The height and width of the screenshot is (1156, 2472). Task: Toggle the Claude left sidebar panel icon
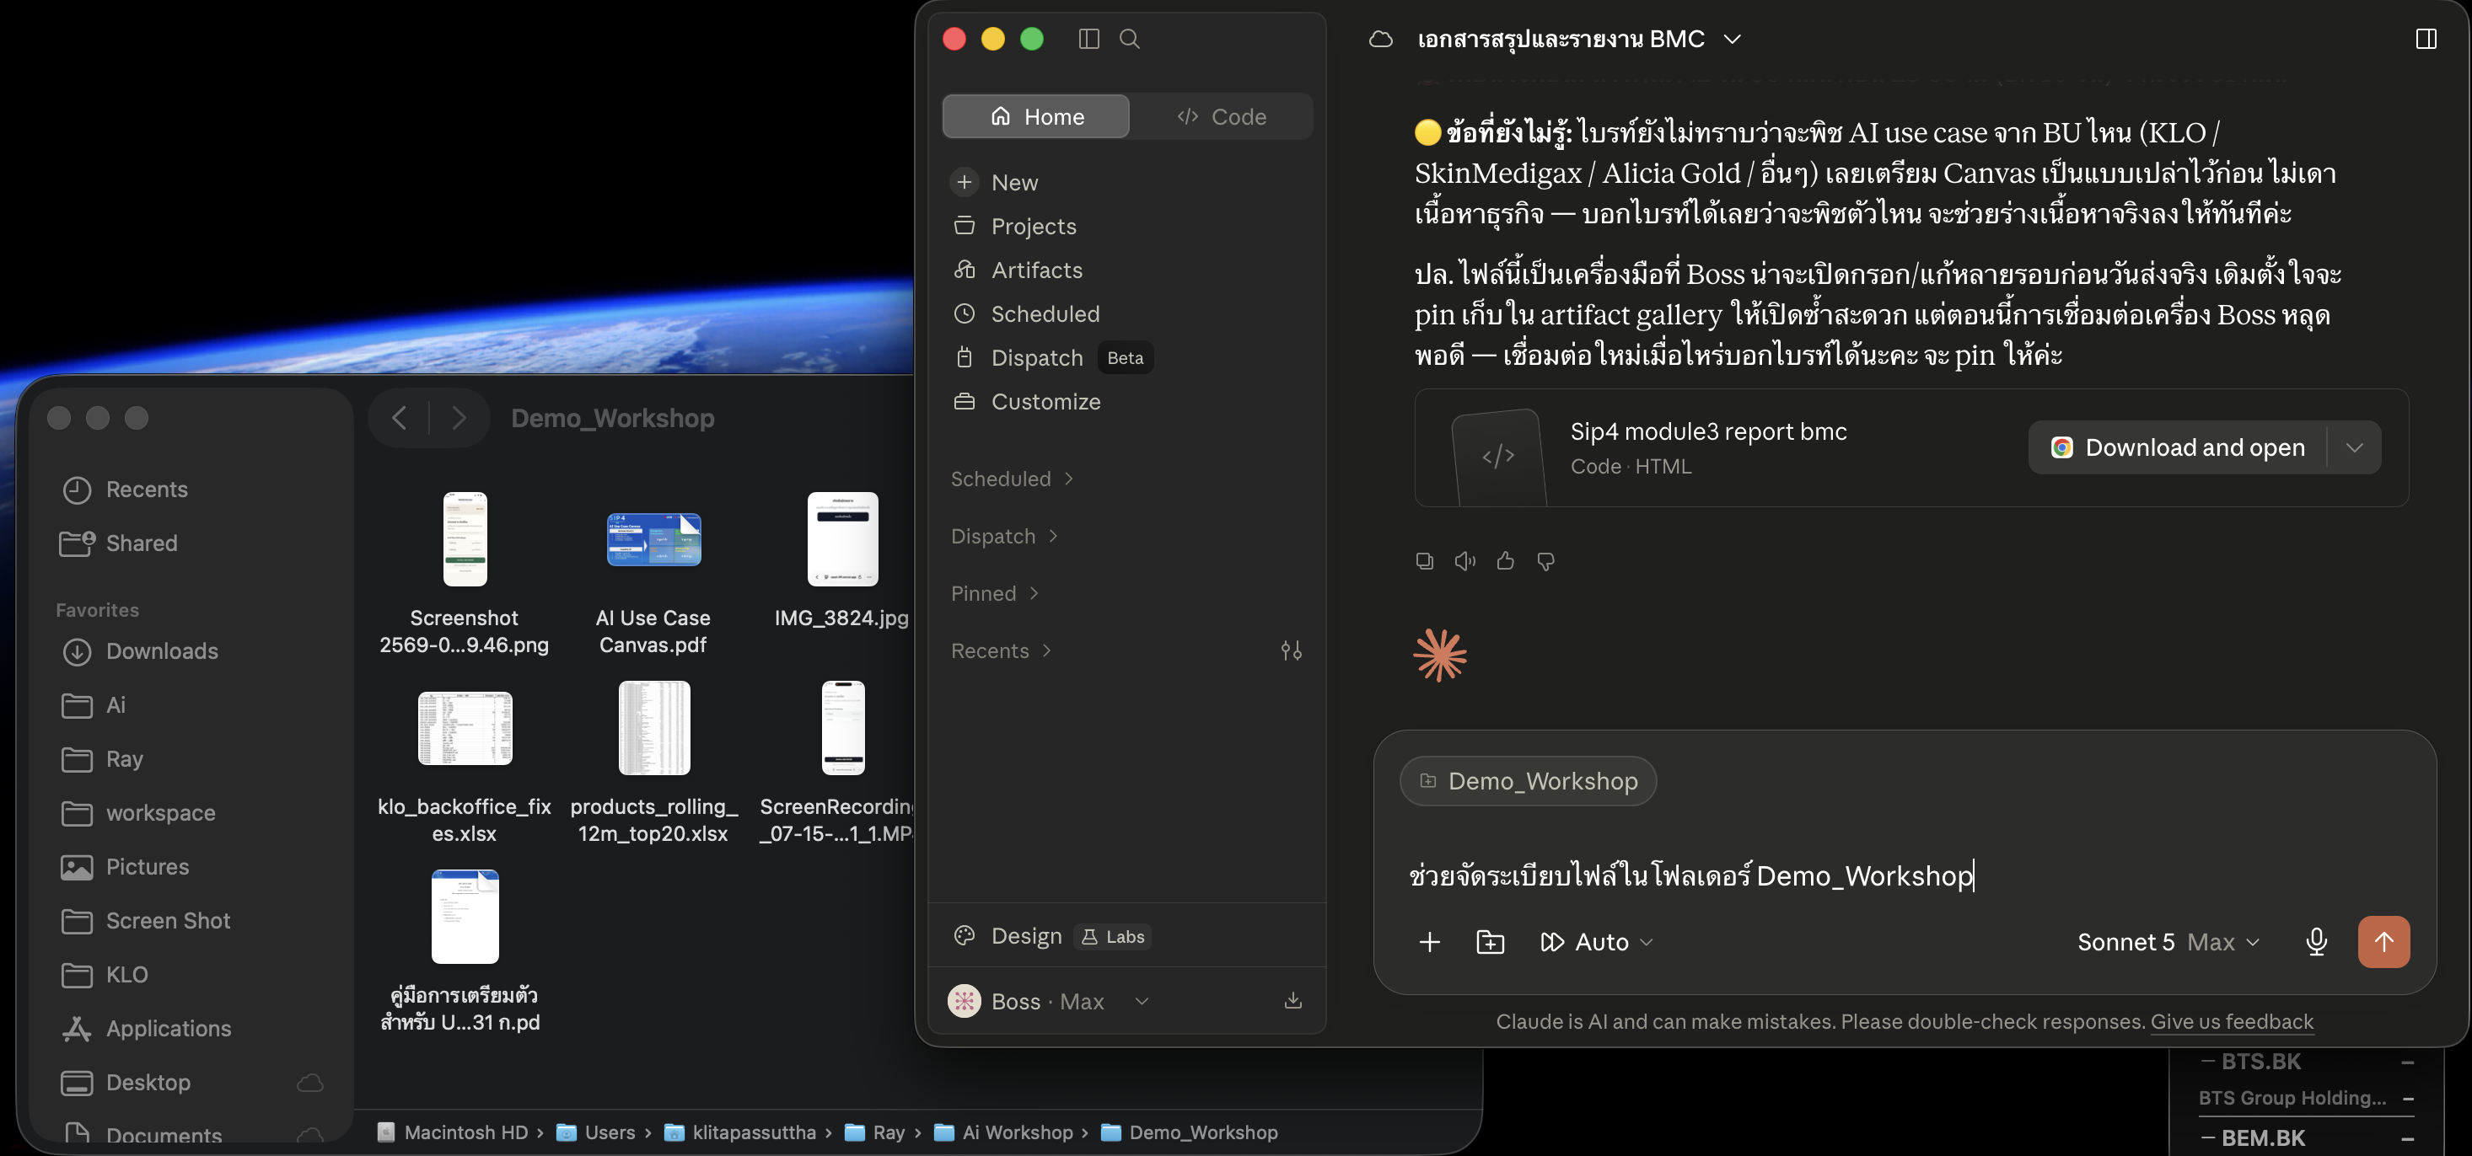tap(1088, 39)
